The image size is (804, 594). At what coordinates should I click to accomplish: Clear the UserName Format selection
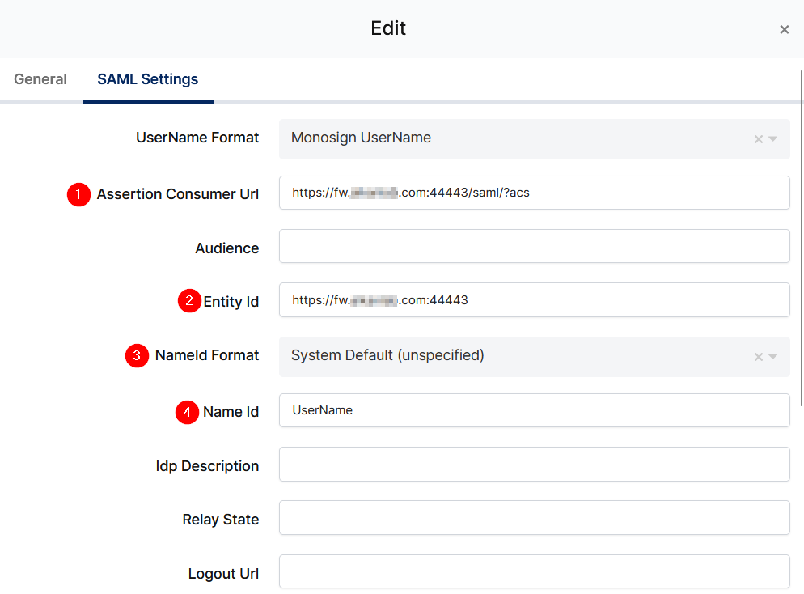[x=758, y=139]
